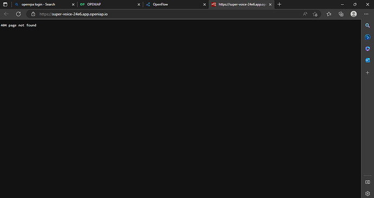Open the Favorites list
Viewport: 374px width, 198px height.
(x=329, y=14)
